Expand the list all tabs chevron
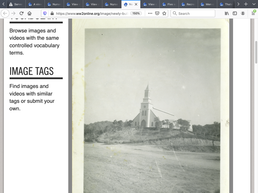 click(254, 4)
